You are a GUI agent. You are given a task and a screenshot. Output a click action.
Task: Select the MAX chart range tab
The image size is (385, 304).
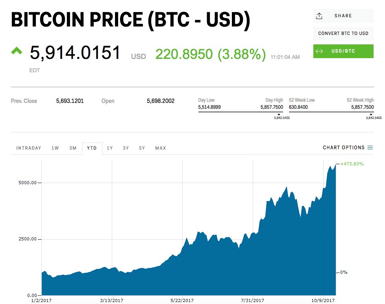coord(161,148)
